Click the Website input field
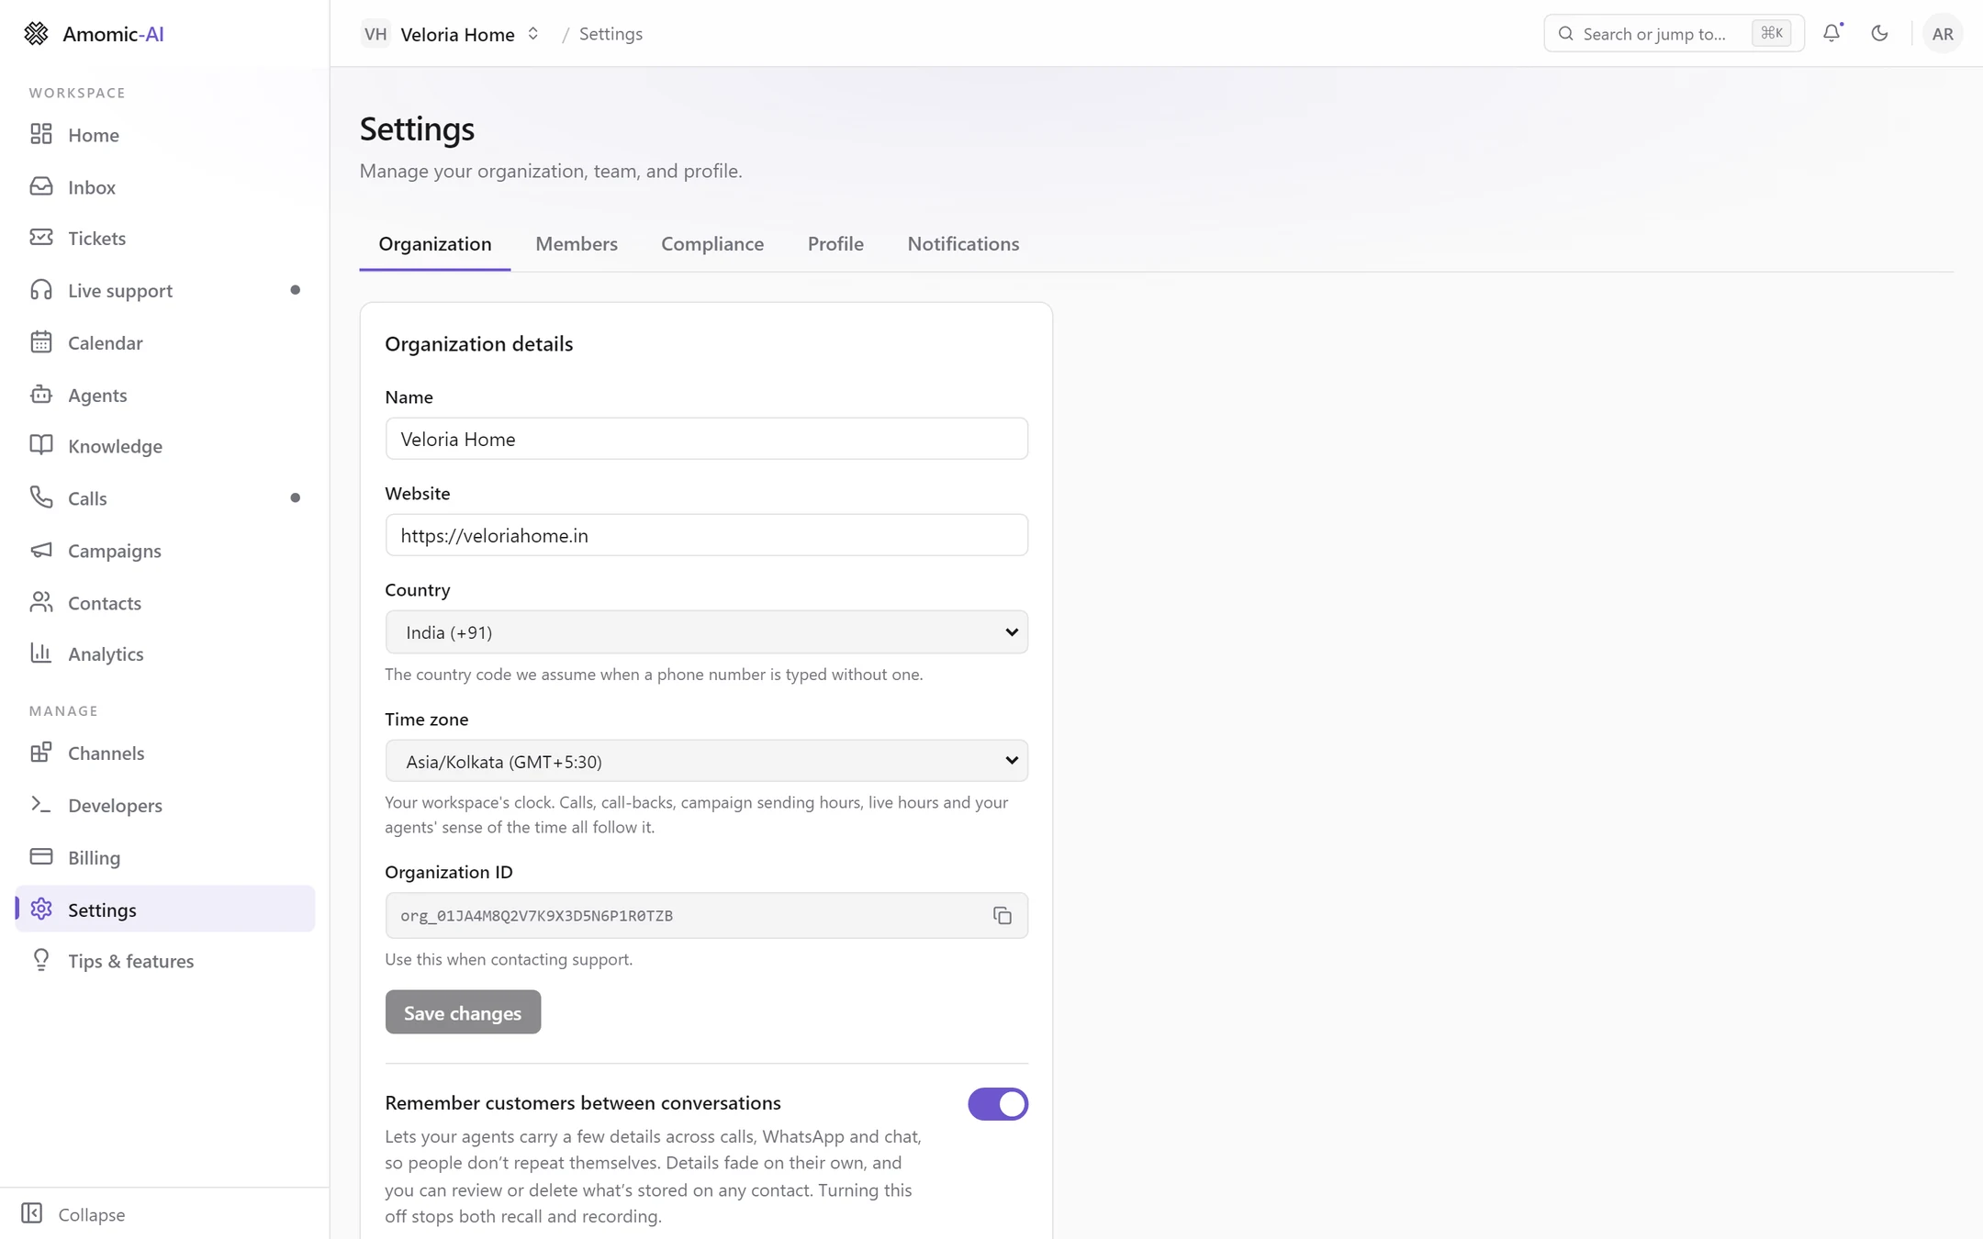Viewport: 1983px width, 1239px height. [x=706, y=535]
